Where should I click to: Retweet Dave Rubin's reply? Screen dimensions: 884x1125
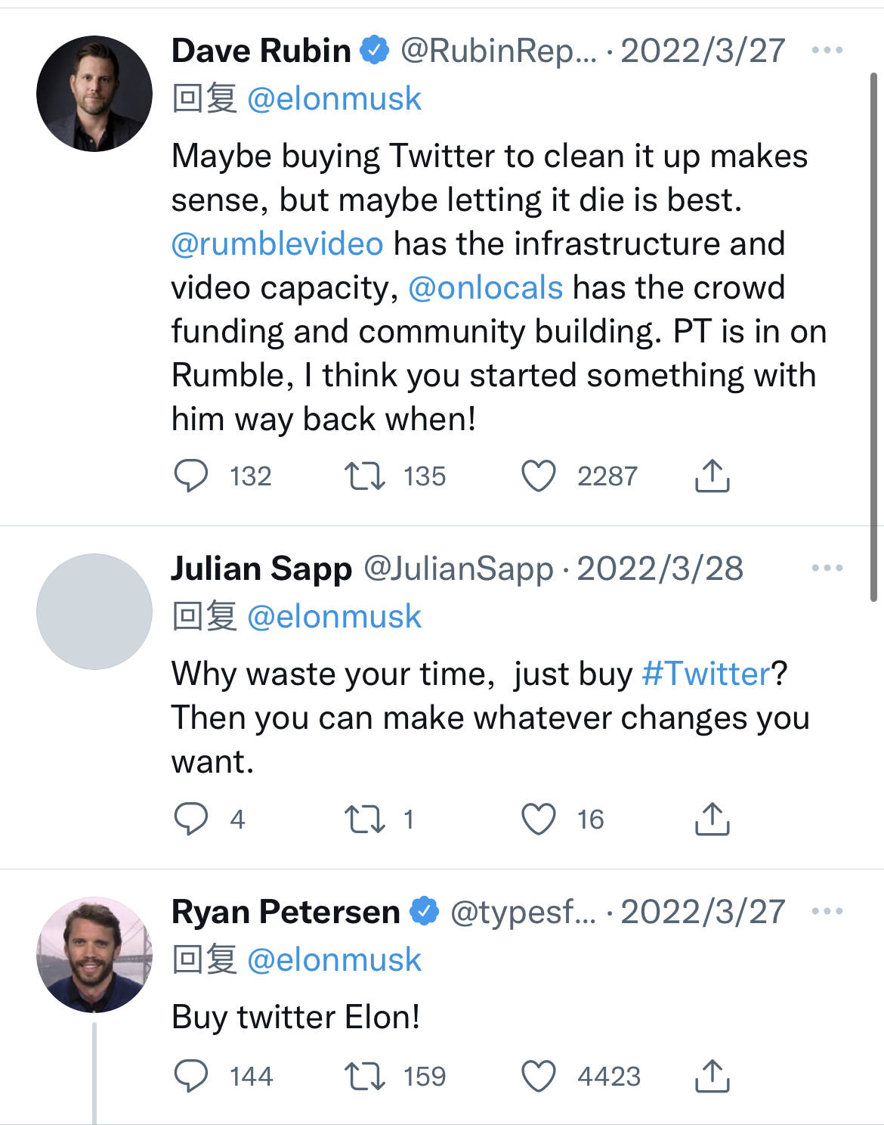click(365, 476)
